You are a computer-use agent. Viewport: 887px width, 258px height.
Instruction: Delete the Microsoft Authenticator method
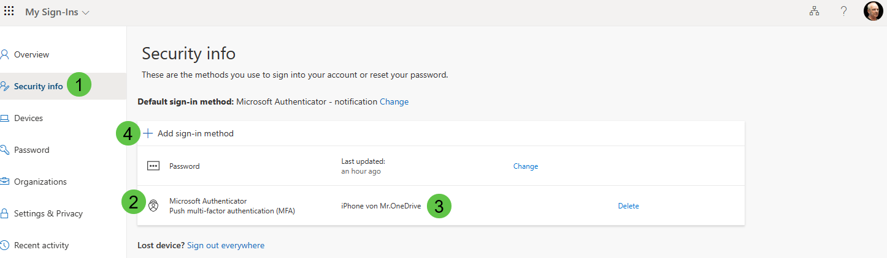pyautogui.click(x=628, y=206)
